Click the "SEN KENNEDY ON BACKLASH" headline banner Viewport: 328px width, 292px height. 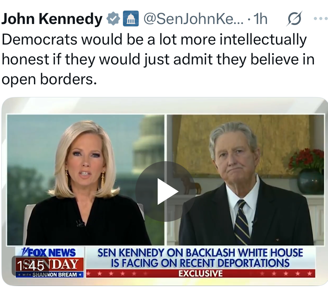pos(200,258)
